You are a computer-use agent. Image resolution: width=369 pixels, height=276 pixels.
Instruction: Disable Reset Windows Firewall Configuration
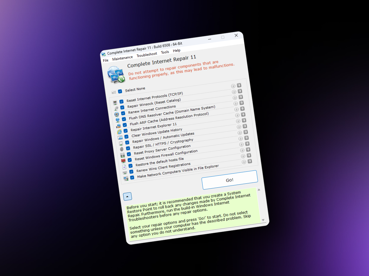pyautogui.click(x=130, y=160)
